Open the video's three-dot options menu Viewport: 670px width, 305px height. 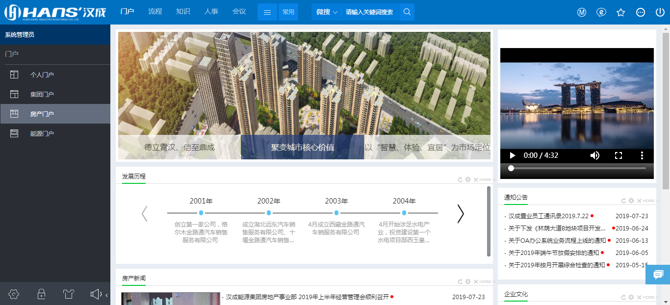(642, 155)
